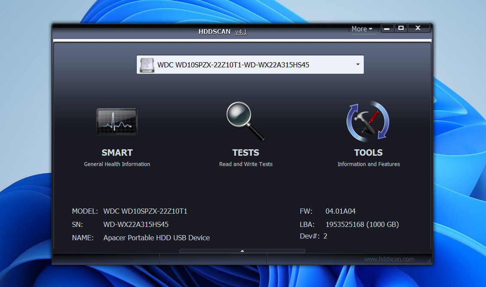Expand the More dropdown menu

(362, 29)
